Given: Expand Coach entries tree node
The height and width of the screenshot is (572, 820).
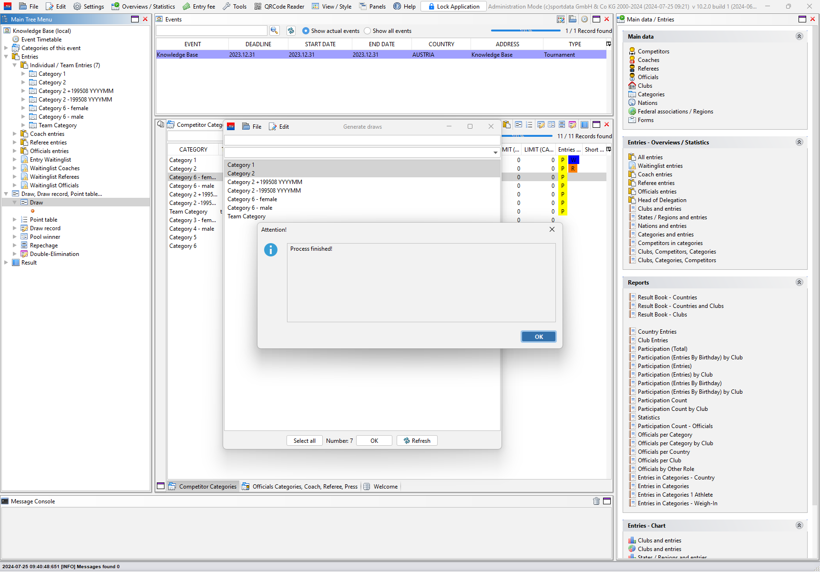Looking at the screenshot, I should coord(15,134).
